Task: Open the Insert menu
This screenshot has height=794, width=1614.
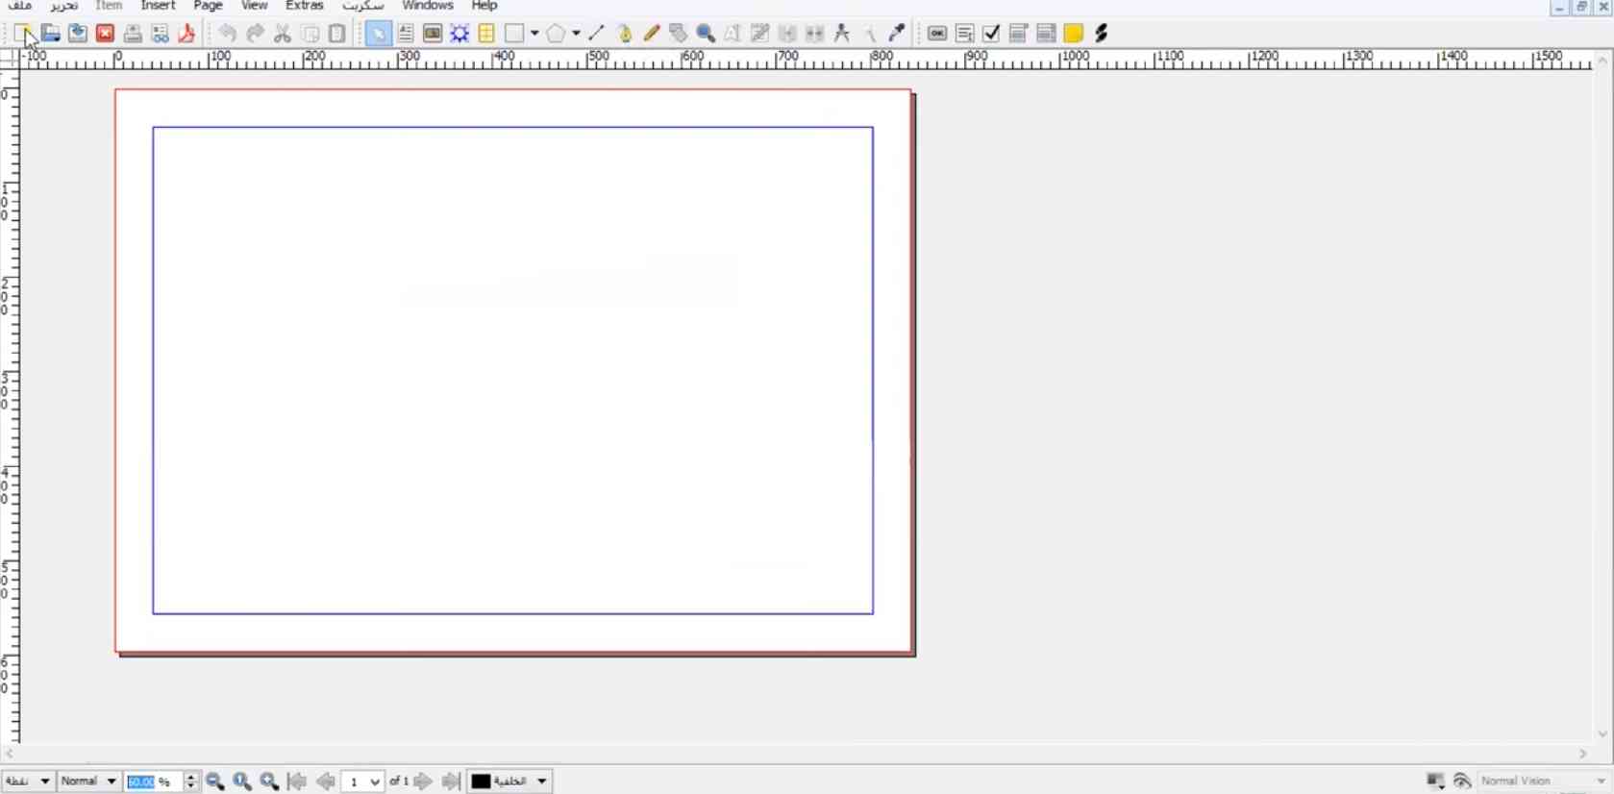Action: click(159, 6)
